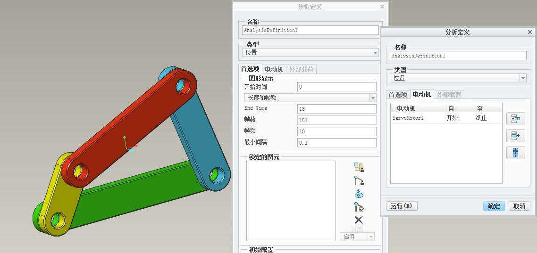Confirm with the 确定 button
537x253 pixels.
[494, 206]
